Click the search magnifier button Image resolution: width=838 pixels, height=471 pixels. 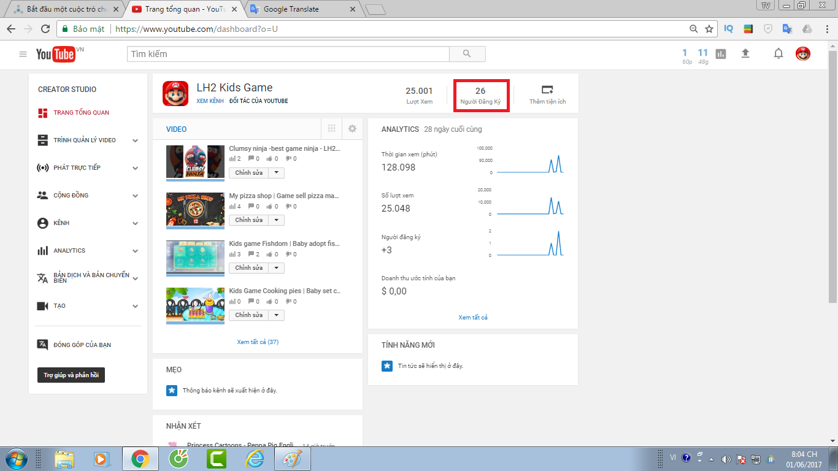[x=467, y=54]
